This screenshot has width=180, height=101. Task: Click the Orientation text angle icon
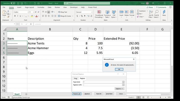pos(53,12)
